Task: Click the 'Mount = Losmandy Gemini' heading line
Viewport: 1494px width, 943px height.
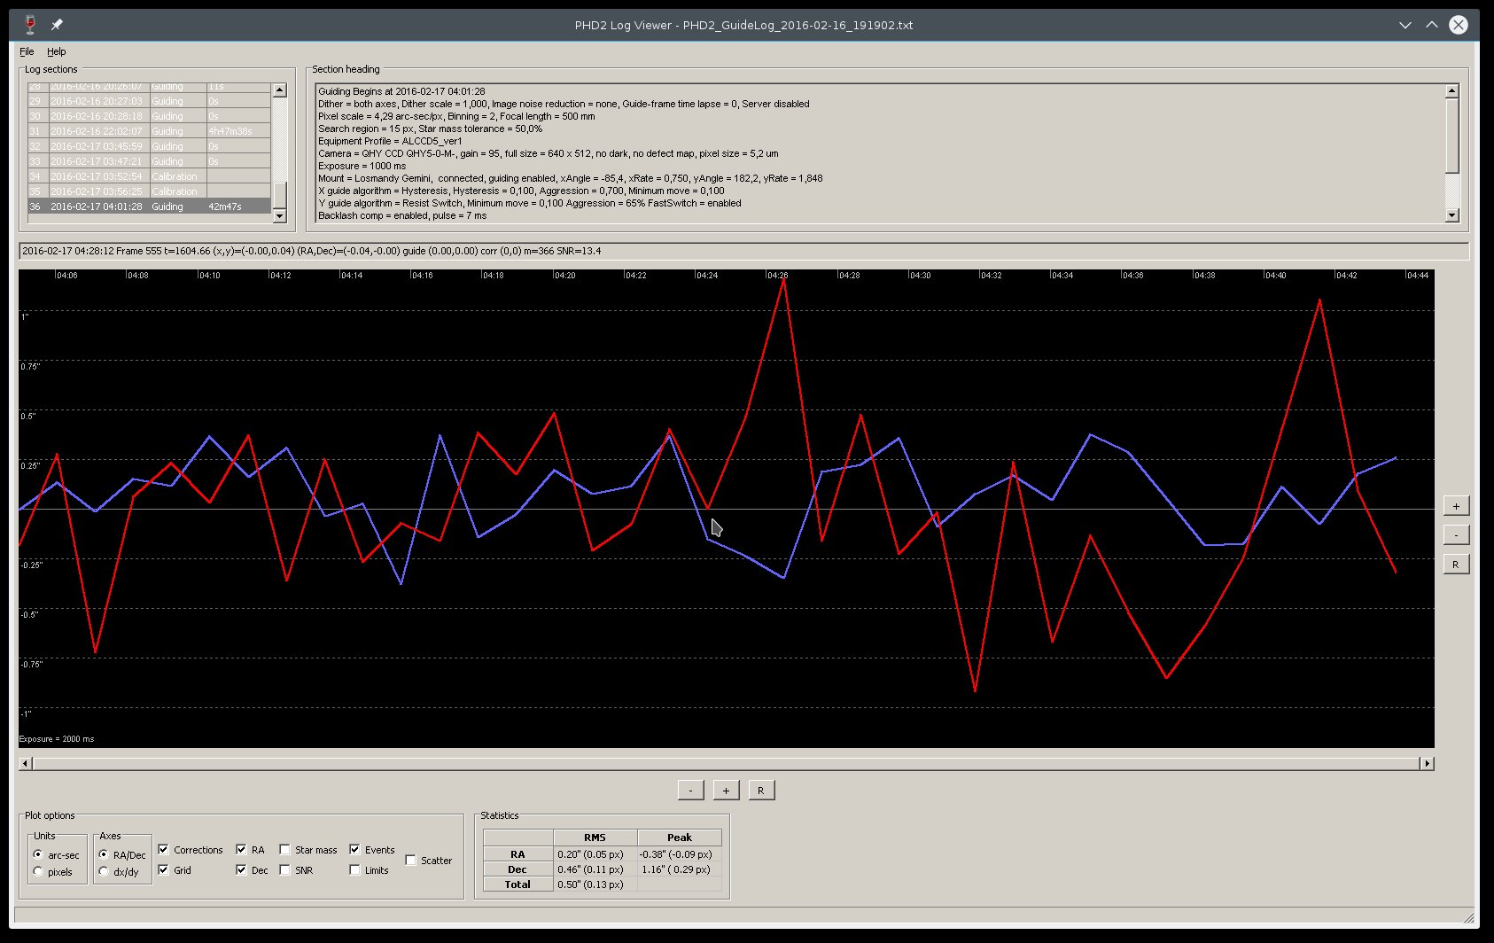Action: tap(570, 178)
